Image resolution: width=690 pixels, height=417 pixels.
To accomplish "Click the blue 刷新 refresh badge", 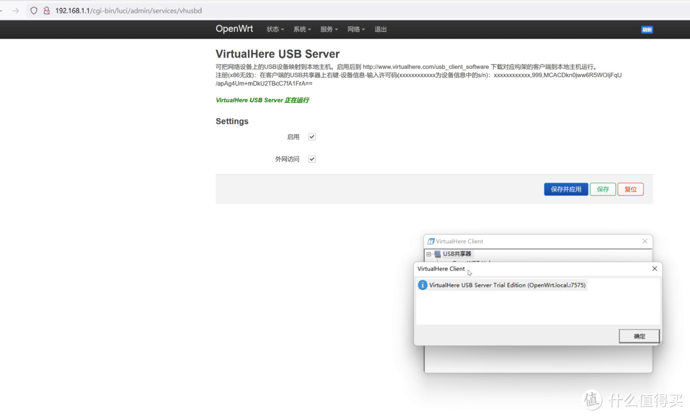I will click(647, 30).
